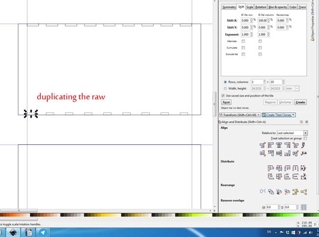Viewport: 319px width, 237px height.
Task: Click the Align right sides icon
Action: tap(287, 145)
